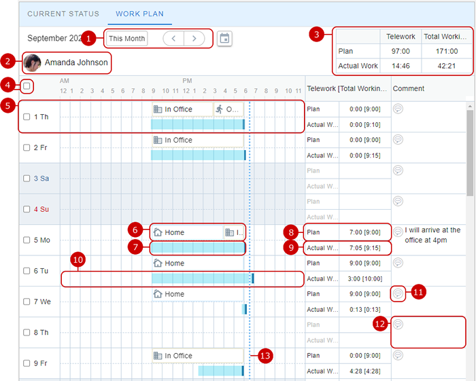Go to the previous month arrow
Screen dimensions: 476x381
[173, 39]
